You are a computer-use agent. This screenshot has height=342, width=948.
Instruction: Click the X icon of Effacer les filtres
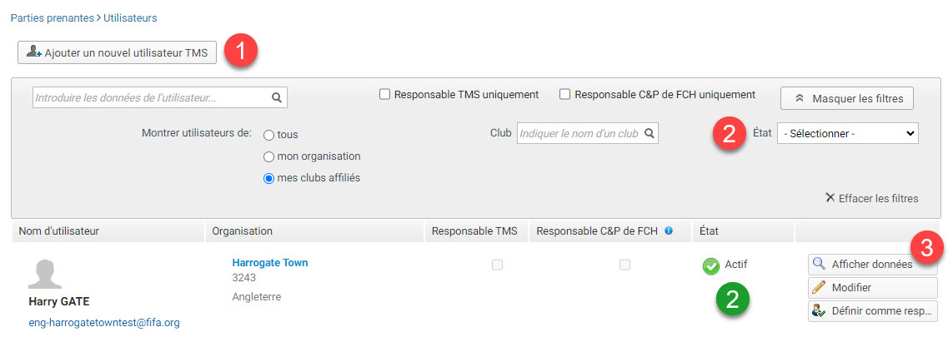pos(830,197)
